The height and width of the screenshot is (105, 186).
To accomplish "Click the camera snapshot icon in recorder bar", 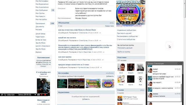I will tap(38, 95).
